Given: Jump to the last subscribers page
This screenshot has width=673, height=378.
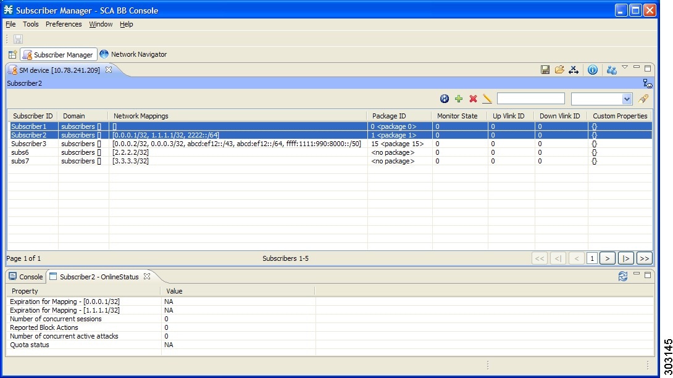Looking at the screenshot, I should click(644, 258).
